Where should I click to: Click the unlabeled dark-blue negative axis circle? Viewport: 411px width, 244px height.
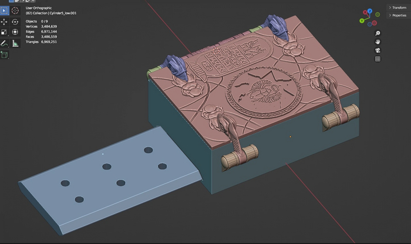point(369,25)
